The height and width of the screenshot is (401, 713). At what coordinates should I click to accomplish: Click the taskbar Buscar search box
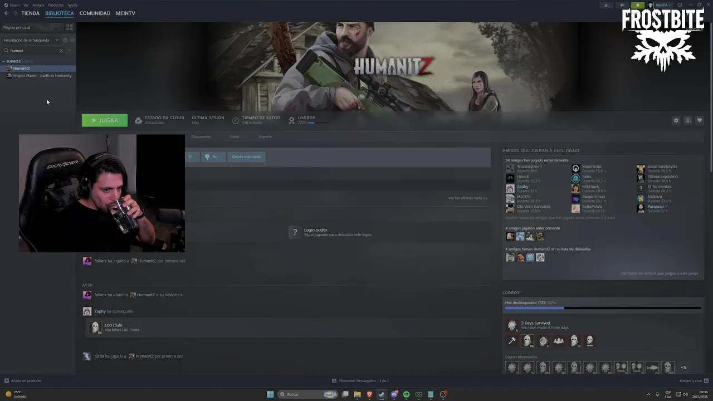pos(308,394)
